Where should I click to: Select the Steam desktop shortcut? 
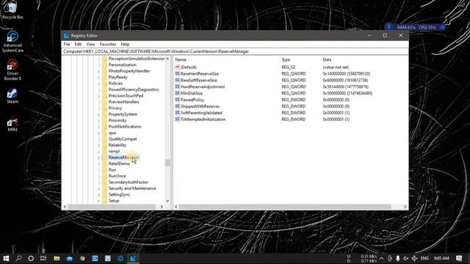[x=12, y=96]
